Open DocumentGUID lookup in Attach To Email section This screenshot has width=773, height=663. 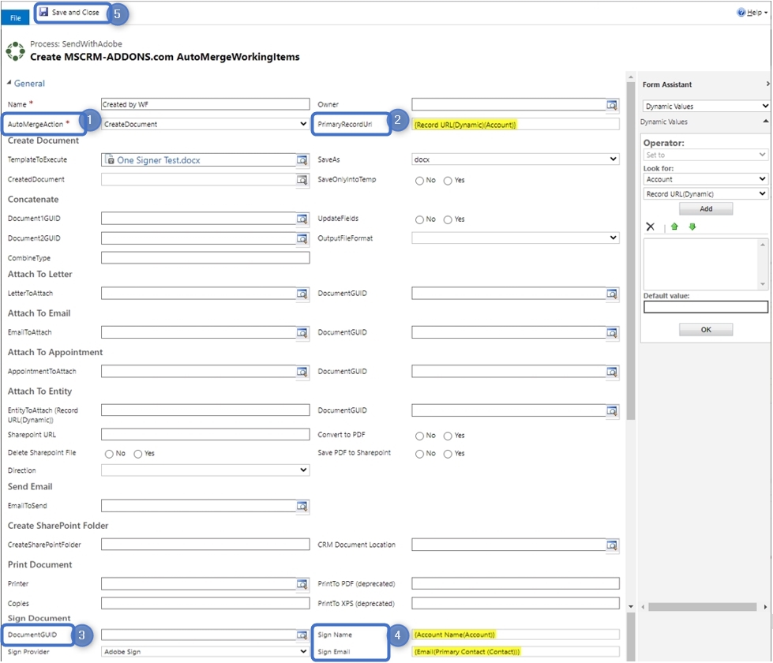[x=612, y=333]
